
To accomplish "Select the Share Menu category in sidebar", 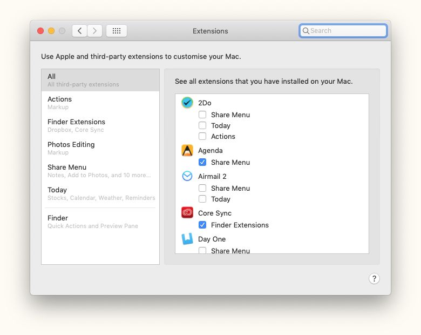I will click(x=100, y=171).
